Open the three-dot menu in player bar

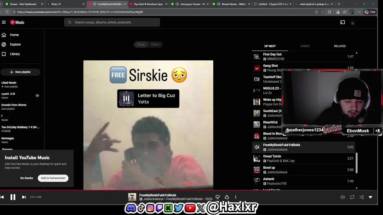coord(235,197)
